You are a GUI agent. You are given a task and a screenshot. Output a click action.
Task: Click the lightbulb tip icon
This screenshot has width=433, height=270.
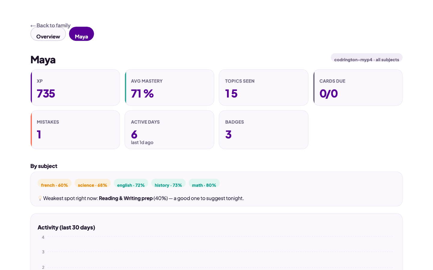point(40,198)
